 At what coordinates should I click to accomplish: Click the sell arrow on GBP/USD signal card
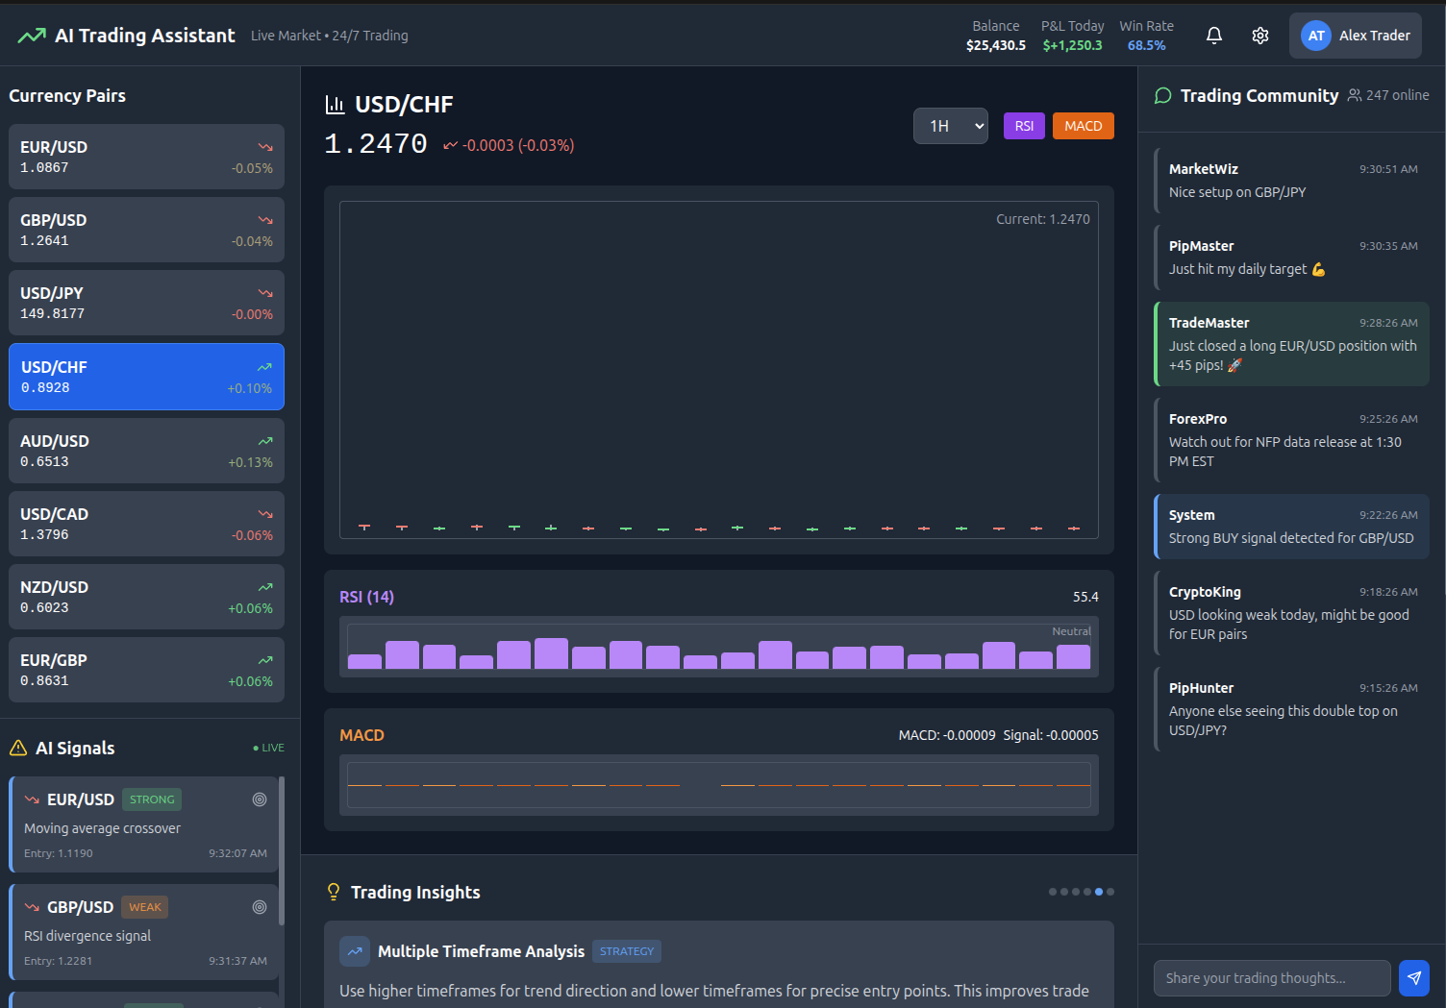(32, 907)
